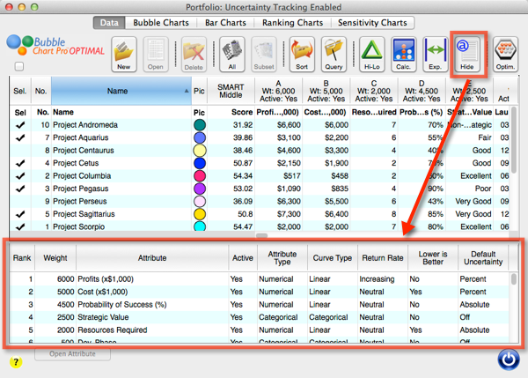Sort by Name column header arrow
Viewport: 528px width, 378px height.
tap(186, 90)
